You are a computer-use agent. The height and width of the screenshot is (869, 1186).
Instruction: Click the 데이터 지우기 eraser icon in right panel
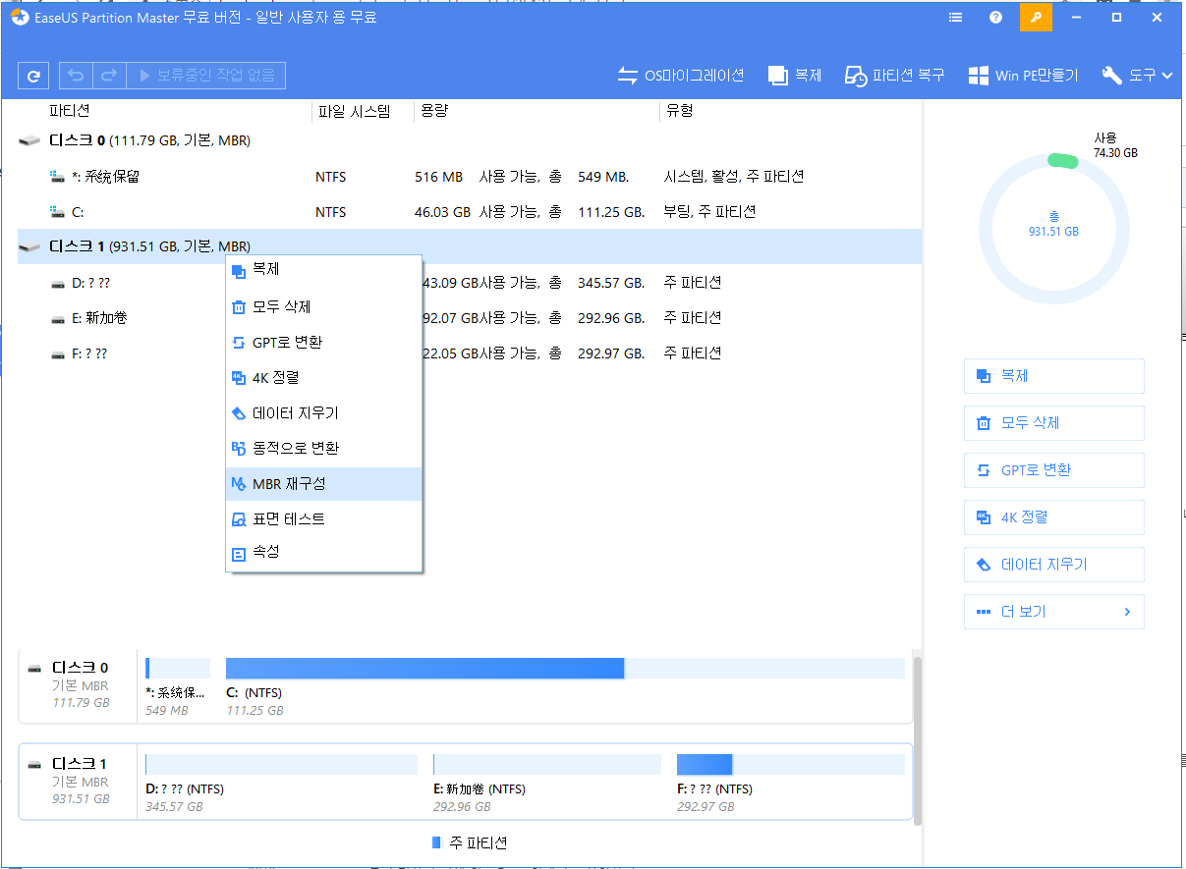984,565
